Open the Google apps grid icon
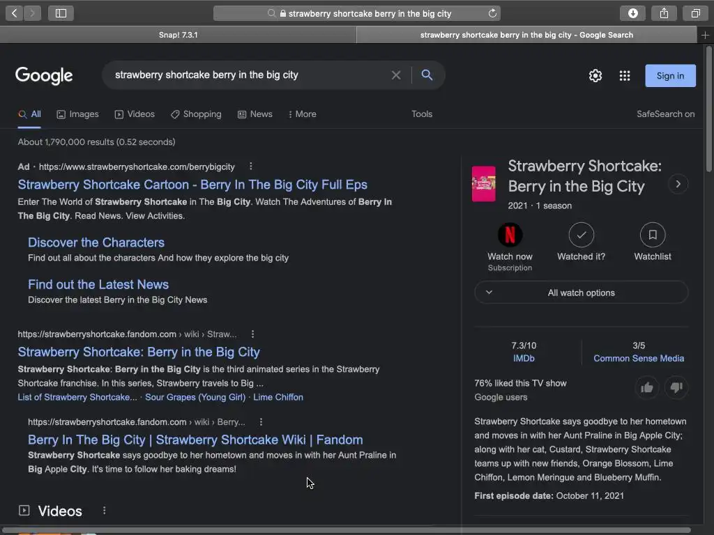714x535 pixels. point(625,75)
